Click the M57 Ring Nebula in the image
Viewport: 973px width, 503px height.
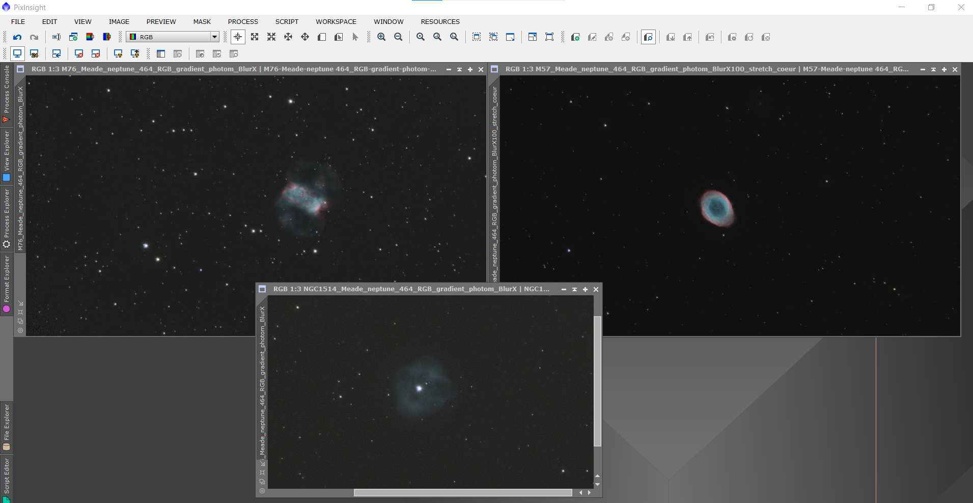(717, 208)
